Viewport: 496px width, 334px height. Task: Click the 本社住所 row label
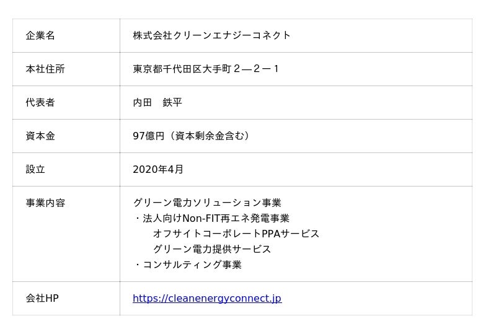[x=45, y=69]
